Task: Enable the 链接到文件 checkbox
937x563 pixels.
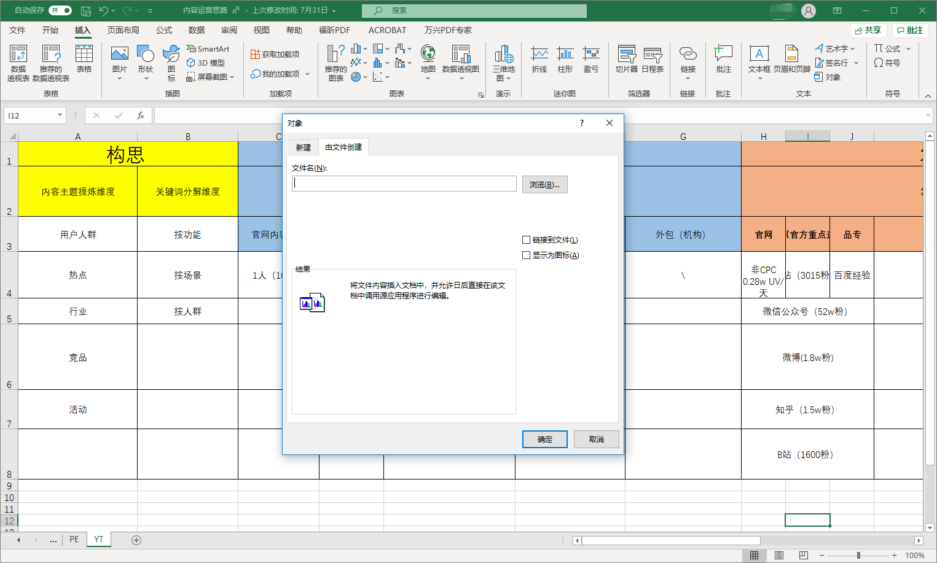Action: [527, 239]
